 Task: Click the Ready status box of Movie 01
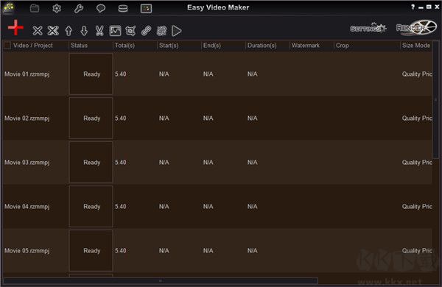point(91,74)
